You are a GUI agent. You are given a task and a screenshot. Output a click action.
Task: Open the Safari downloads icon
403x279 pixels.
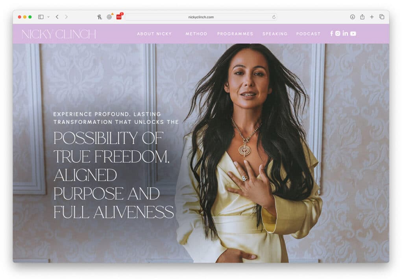[x=352, y=17]
